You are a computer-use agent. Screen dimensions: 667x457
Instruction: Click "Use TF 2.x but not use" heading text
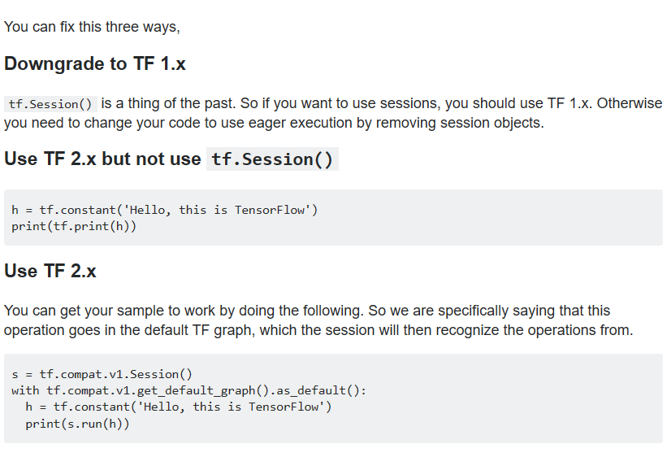102,159
